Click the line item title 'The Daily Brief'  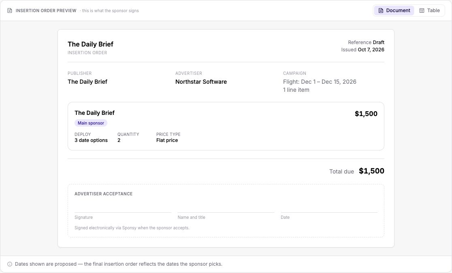(x=94, y=113)
